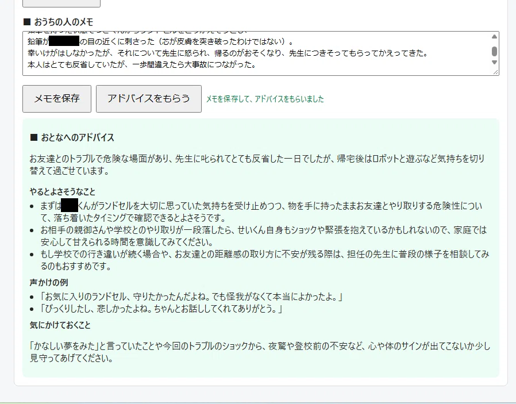Select the subheading 声かけの例
516x404 pixels.
pyautogui.click(x=49, y=283)
